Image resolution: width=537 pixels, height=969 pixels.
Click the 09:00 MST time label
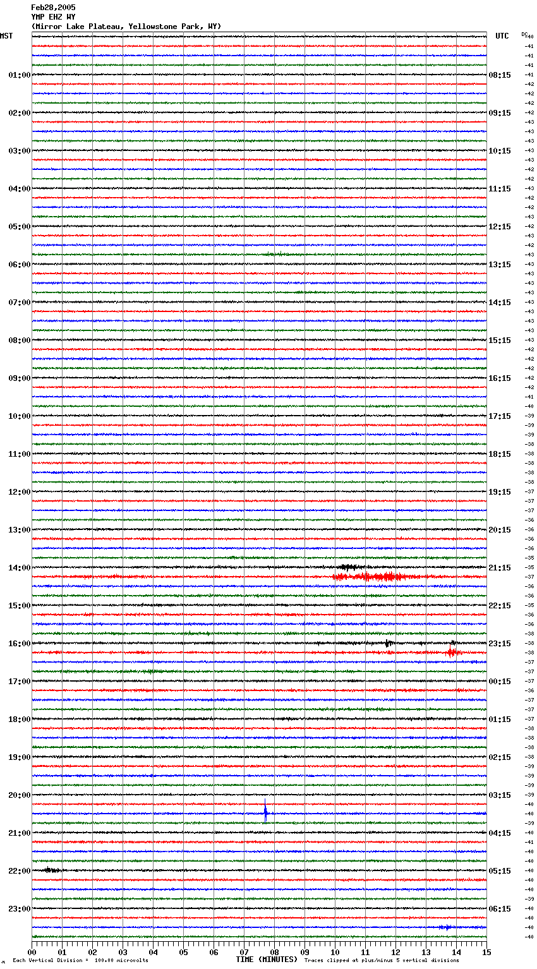pos(20,378)
